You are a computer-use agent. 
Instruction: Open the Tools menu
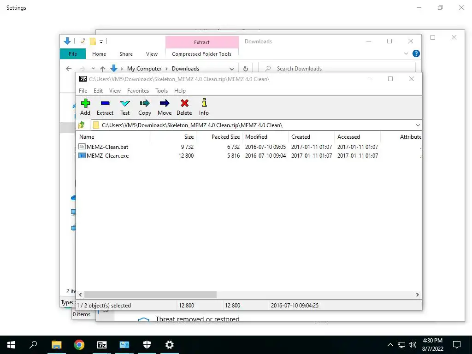[161, 91]
